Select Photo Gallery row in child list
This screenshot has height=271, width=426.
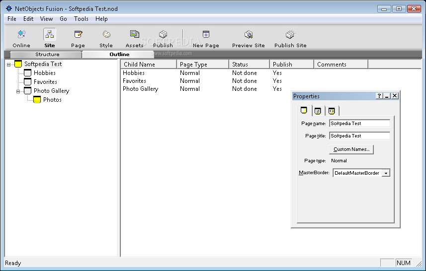[140, 89]
